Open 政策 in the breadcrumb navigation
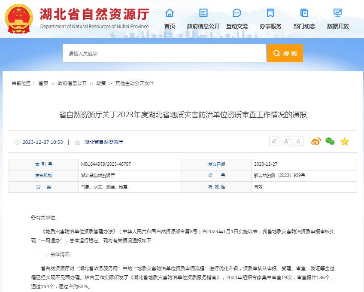Image resolution: width=364 pixels, height=292 pixels. click(x=100, y=83)
